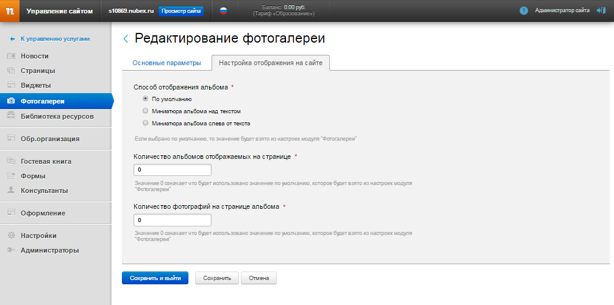Viewport: 614px width, 305px height.
Task: Click the left arrow beside К управлению услугами
Action: point(13,39)
